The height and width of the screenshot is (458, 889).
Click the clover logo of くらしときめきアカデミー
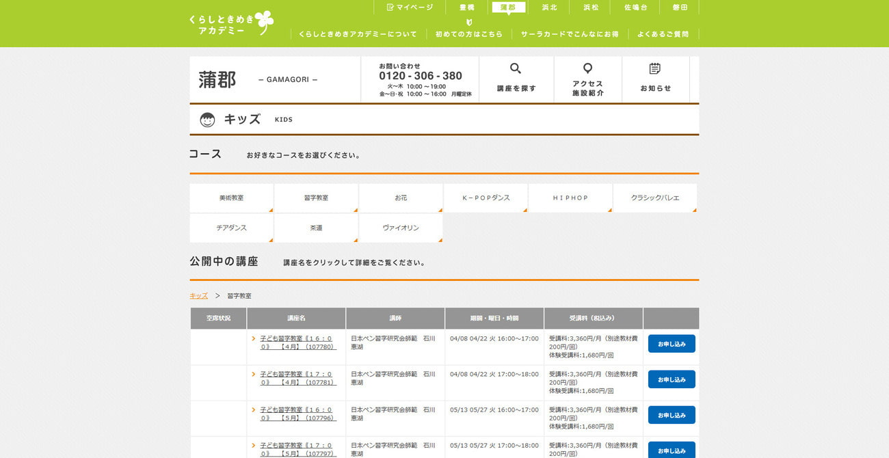pos(264,22)
